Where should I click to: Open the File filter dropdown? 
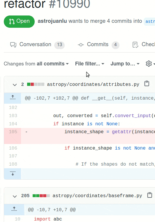[x=90, y=64]
